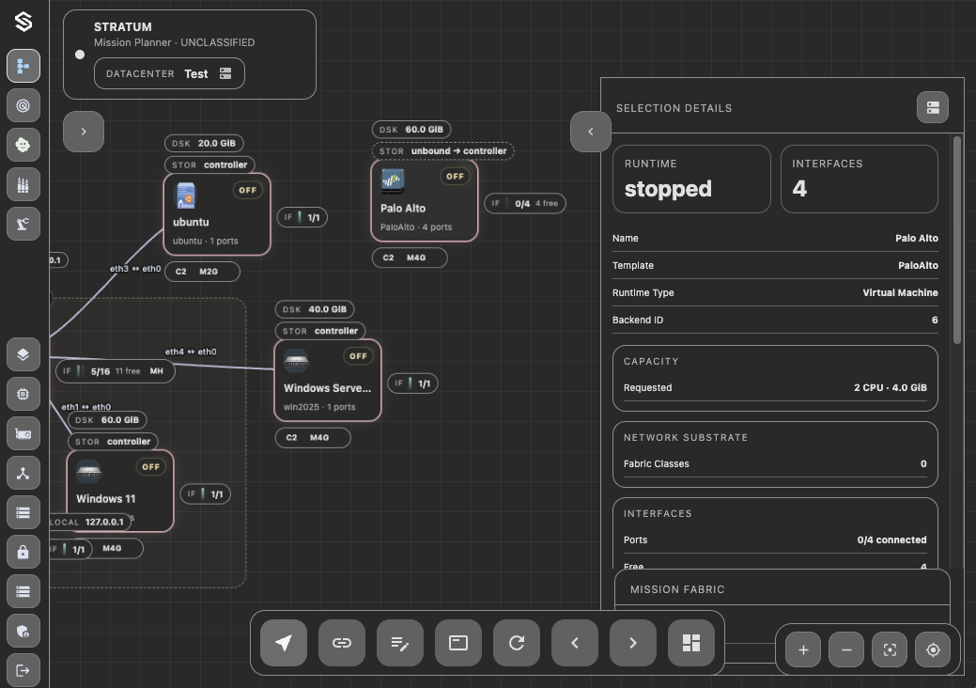This screenshot has width=976, height=688.
Task: Click the 'LOCAL 127.0.0.1' chip
Action: pos(90,522)
